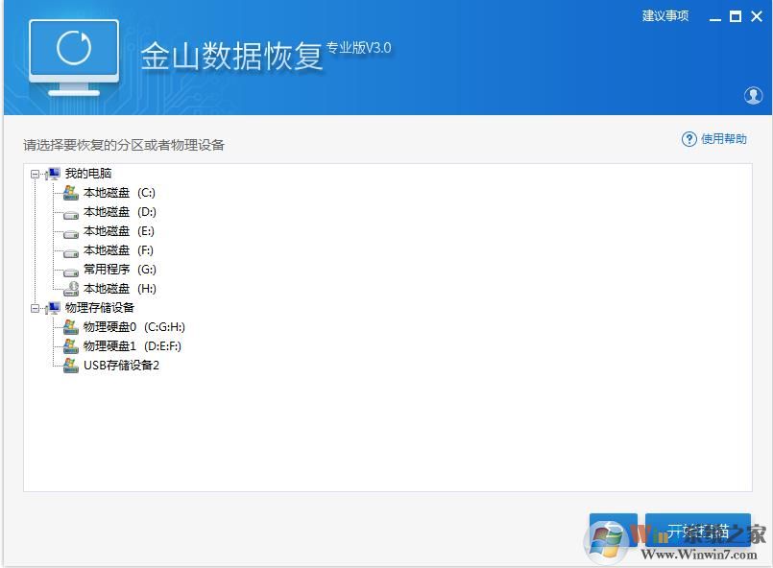
Task: Select 本地磁盘 (C:) partition
Action: pyautogui.click(x=119, y=193)
